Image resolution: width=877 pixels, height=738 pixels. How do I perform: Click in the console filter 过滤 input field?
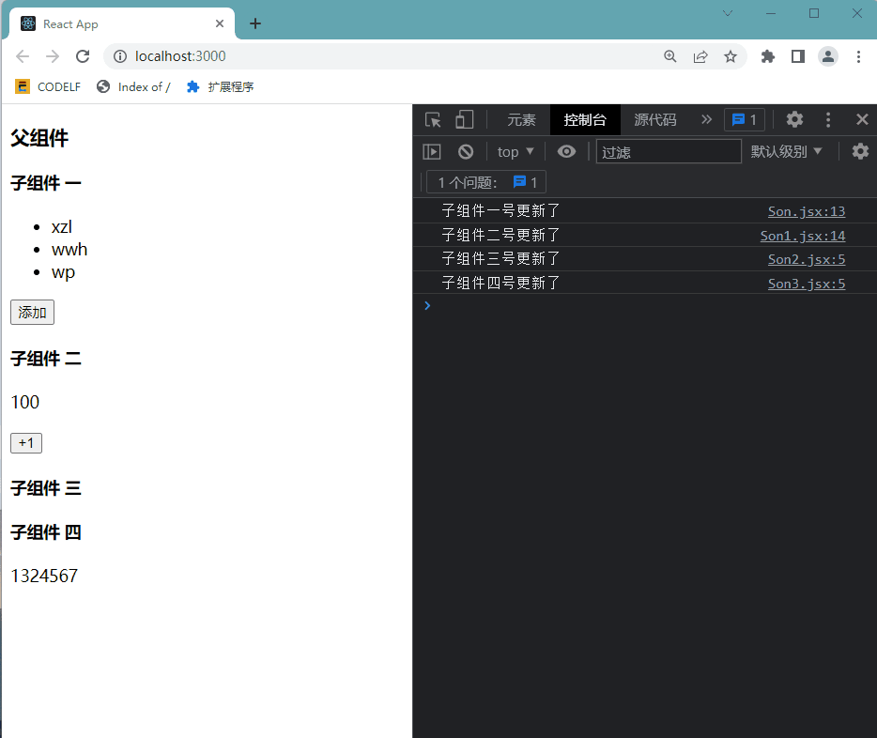[x=669, y=151]
